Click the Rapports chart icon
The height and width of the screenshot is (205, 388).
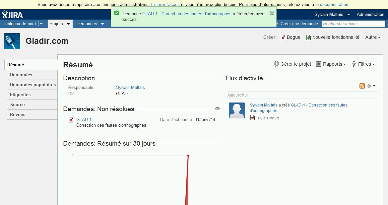(x=319, y=64)
